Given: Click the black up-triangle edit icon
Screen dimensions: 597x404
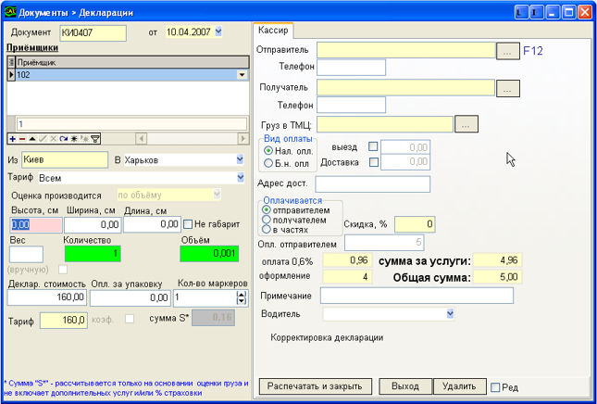Looking at the screenshot, I should pos(32,139).
